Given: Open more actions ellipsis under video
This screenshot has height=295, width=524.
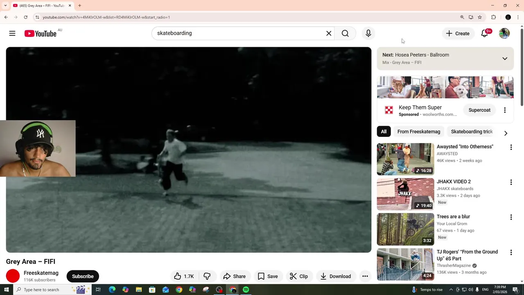Looking at the screenshot, I should click(365, 276).
